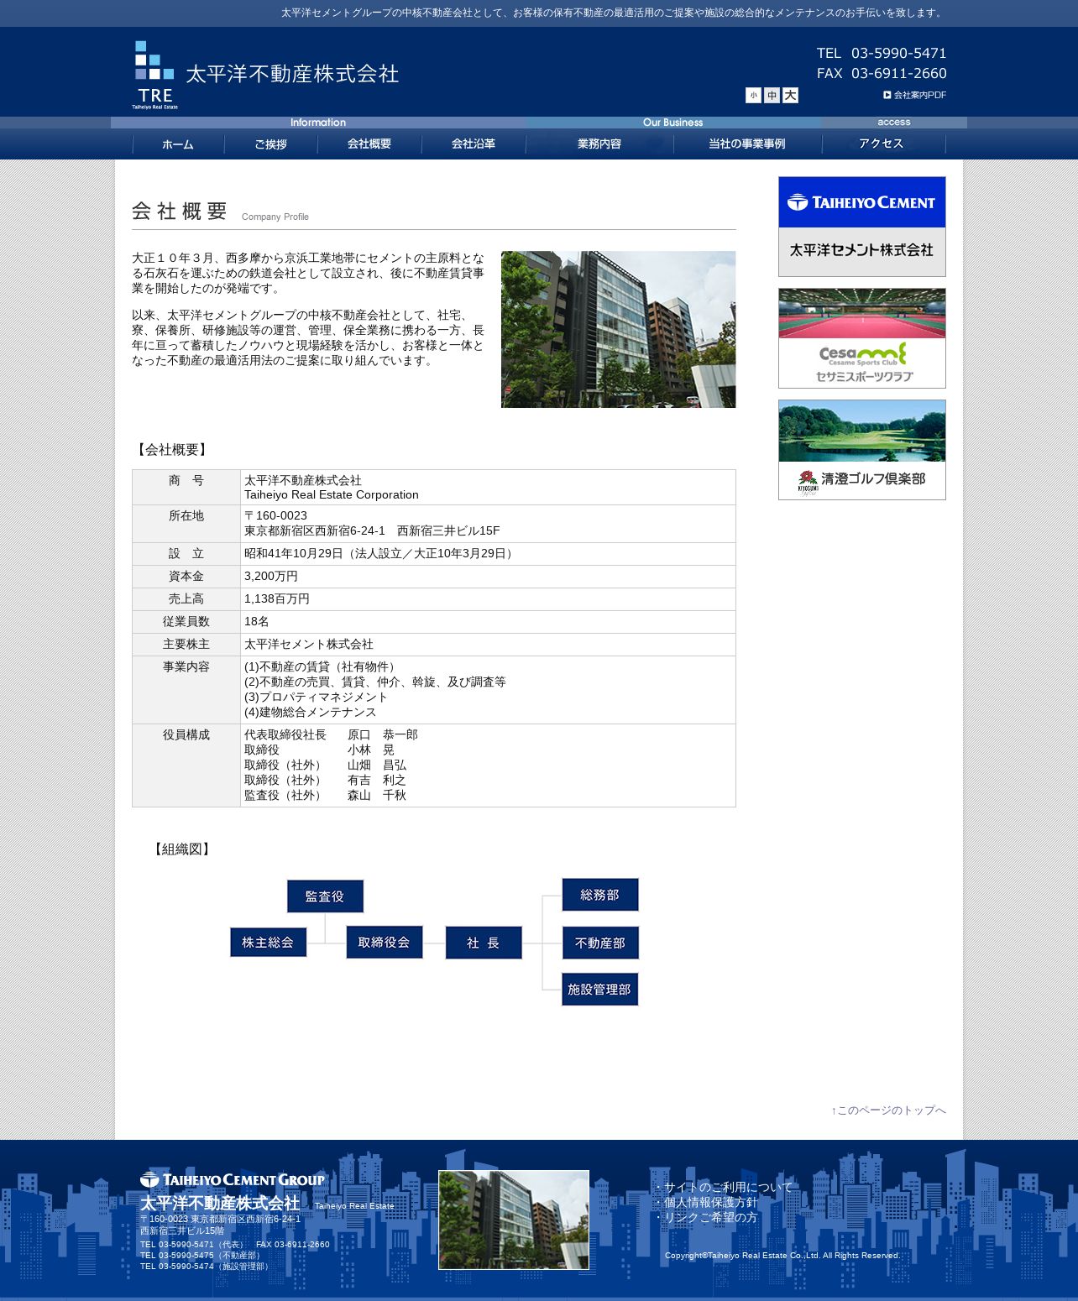This screenshot has width=1078, height=1301.
Task: Select the capital value 3,200万円
Action: point(271,576)
